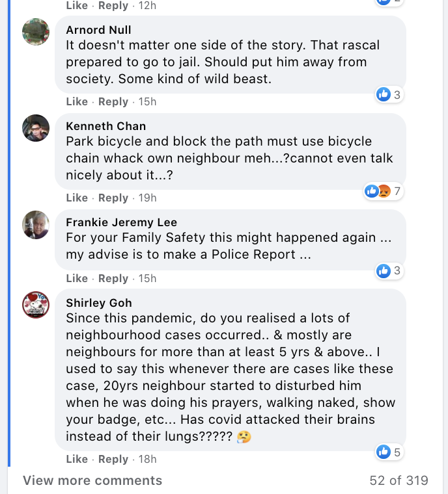
Task: View like reactions on Arnord Null's comment
Action: click(x=389, y=95)
